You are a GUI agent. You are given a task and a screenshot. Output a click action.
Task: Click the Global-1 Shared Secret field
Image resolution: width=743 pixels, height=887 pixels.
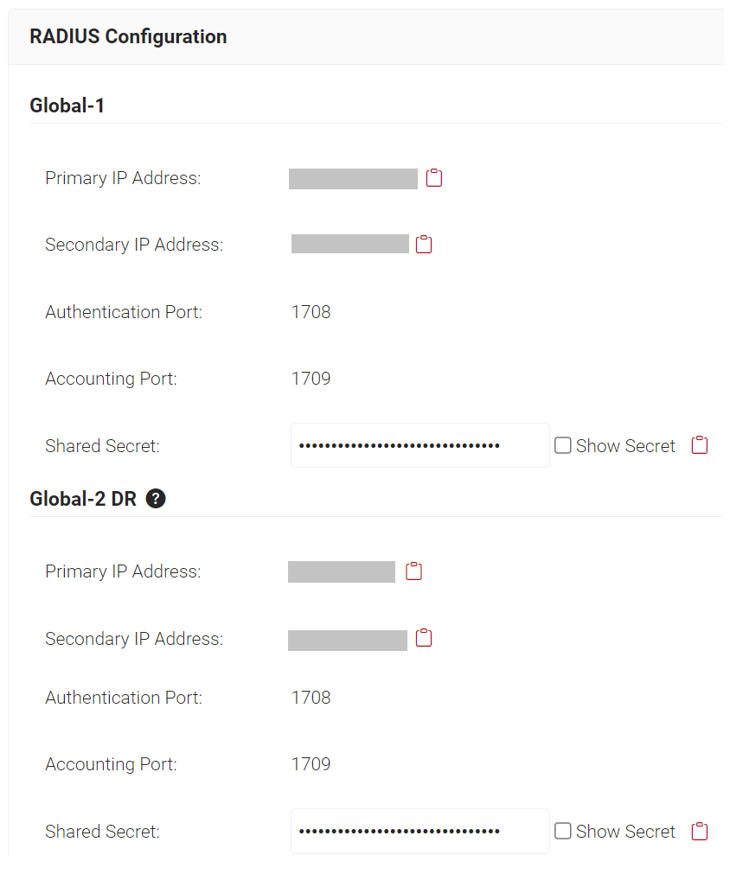[420, 446]
